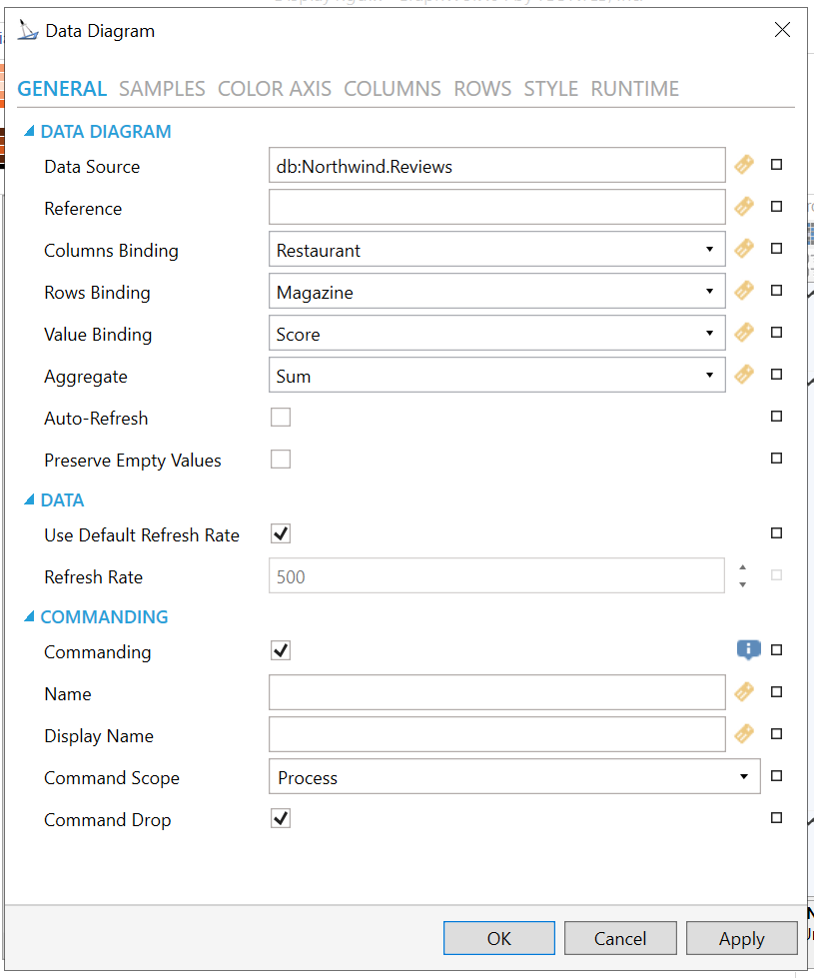The image size is (814, 978).
Task: Click the tag icon next to Aggregate
Action: pos(743,376)
